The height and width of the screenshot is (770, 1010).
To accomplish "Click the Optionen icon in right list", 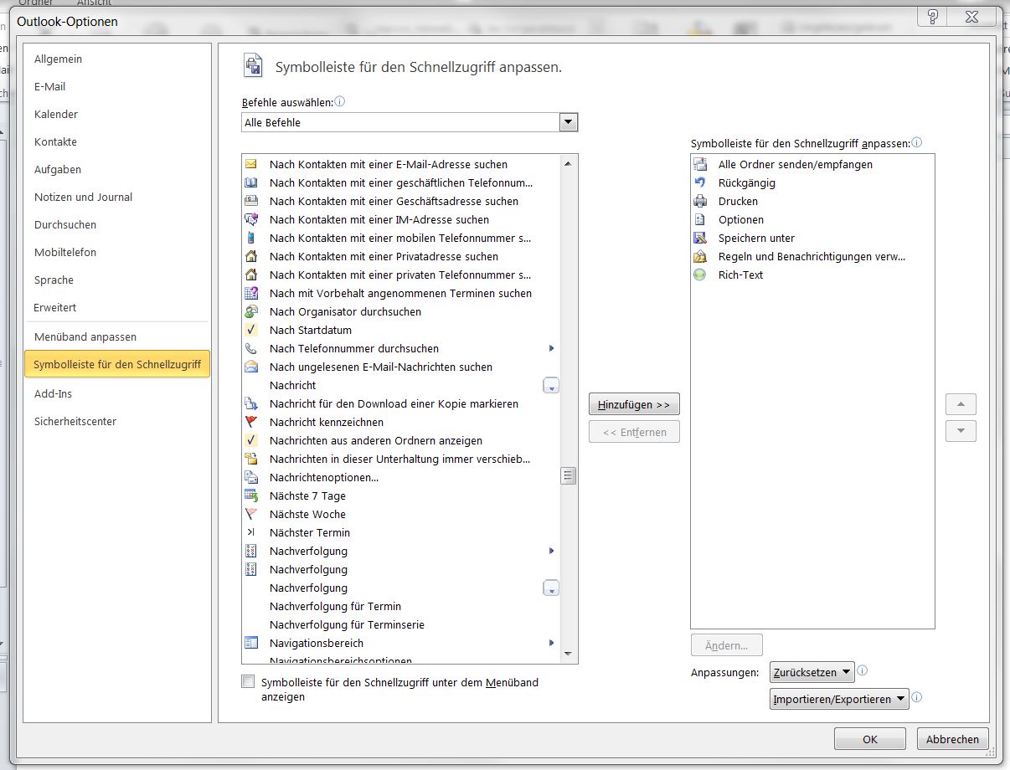I will (x=700, y=219).
